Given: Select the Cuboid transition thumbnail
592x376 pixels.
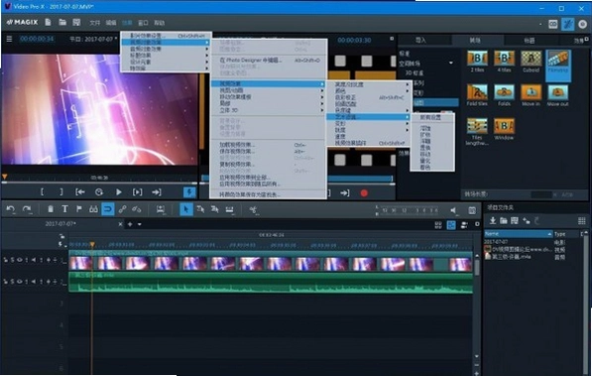Looking at the screenshot, I should point(531,62).
